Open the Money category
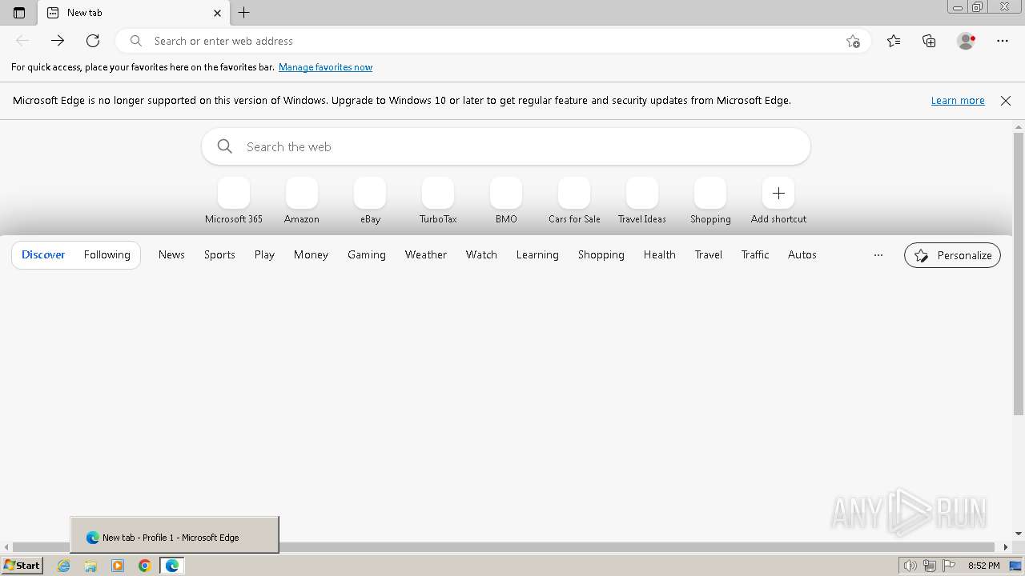 tap(311, 254)
